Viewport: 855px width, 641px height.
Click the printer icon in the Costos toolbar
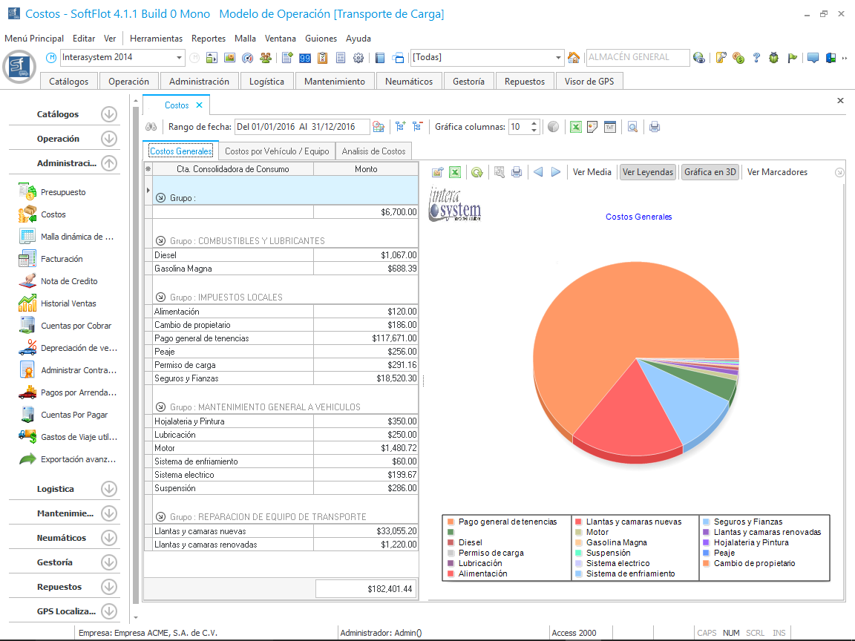point(654,127)
